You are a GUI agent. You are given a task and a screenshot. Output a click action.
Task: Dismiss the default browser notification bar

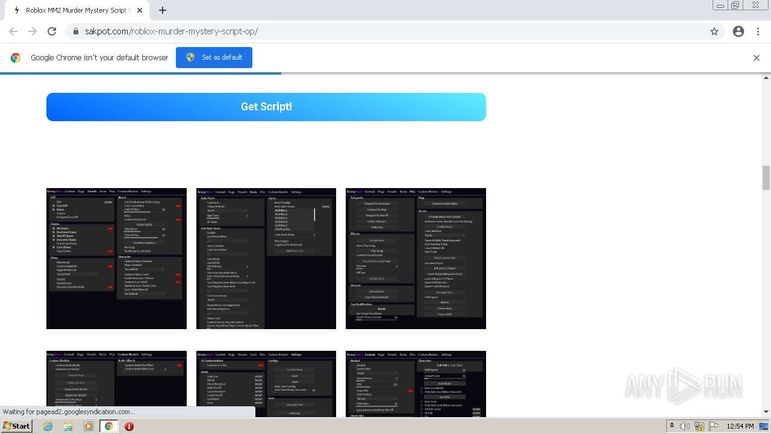[757, 58]
